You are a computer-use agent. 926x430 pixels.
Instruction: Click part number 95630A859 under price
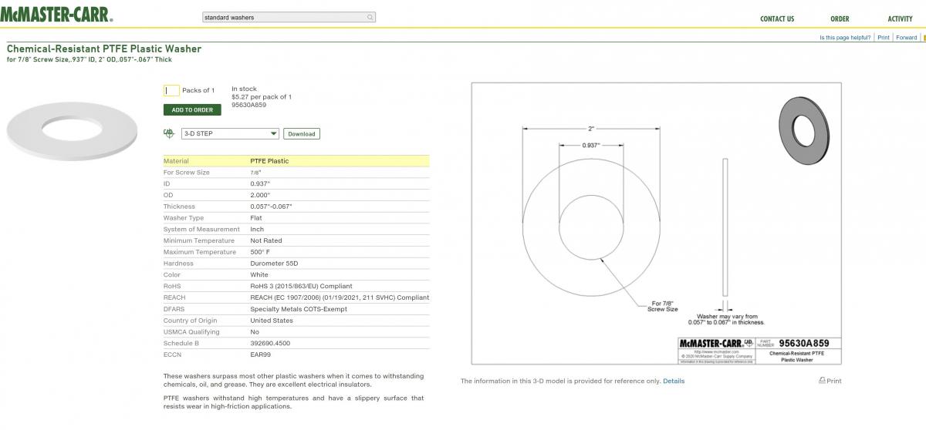click(249, 105)
